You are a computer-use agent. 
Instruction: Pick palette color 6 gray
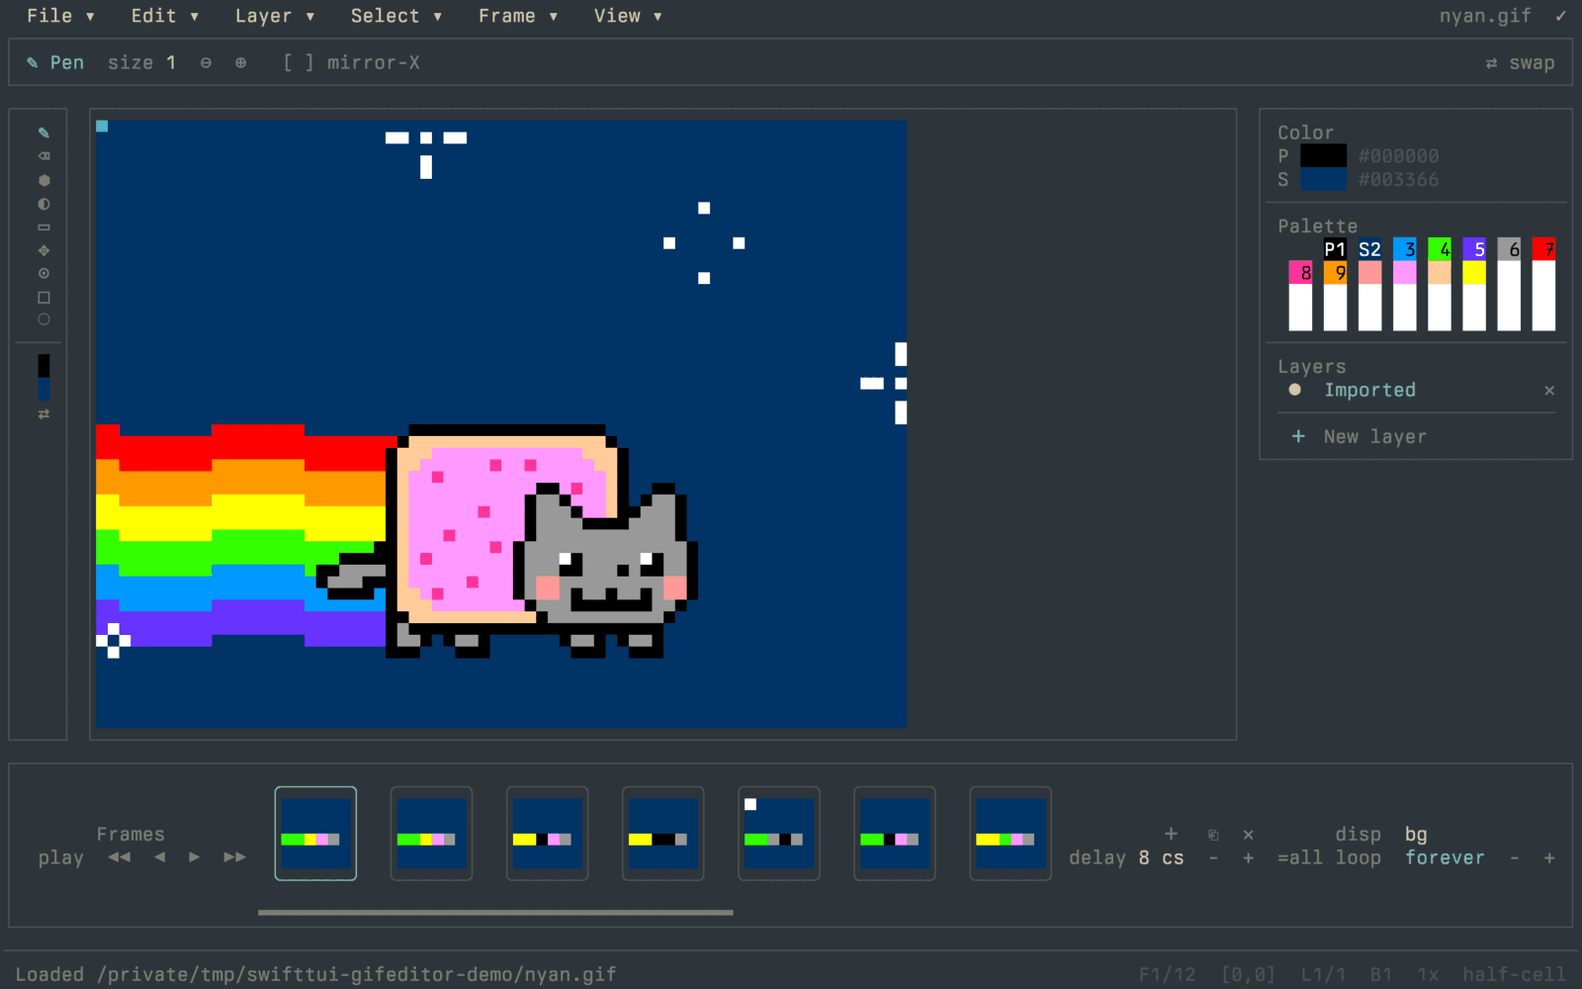[x=1509, y=249]
